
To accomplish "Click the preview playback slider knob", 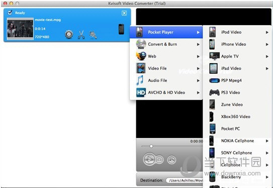I will tap(151, 146).
